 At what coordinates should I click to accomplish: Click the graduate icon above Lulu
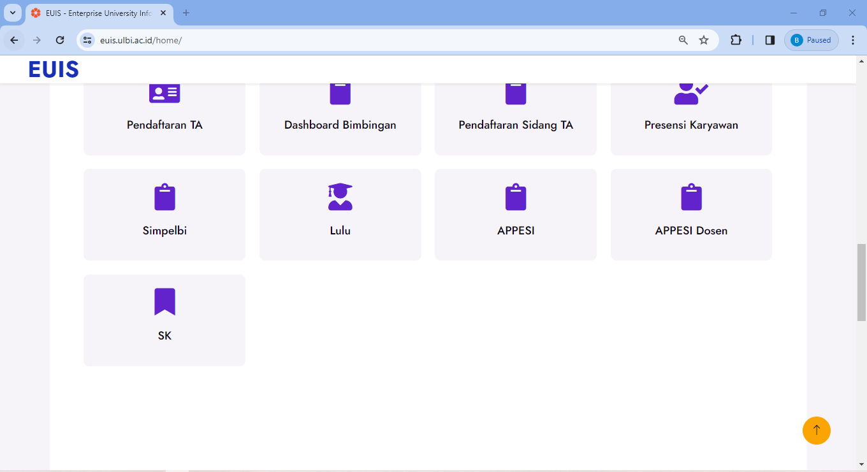point(340,197)
